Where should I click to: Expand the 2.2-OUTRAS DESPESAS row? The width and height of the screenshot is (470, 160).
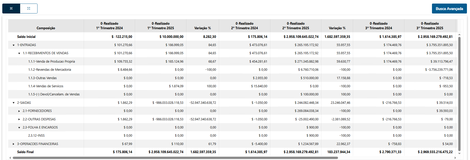[19, 119]
